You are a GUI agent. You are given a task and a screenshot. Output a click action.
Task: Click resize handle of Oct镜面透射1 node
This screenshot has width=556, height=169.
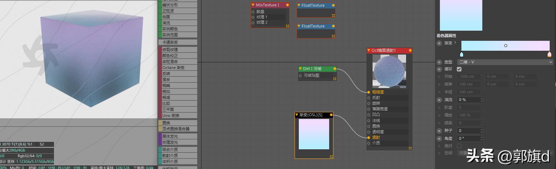pos(410,148)
